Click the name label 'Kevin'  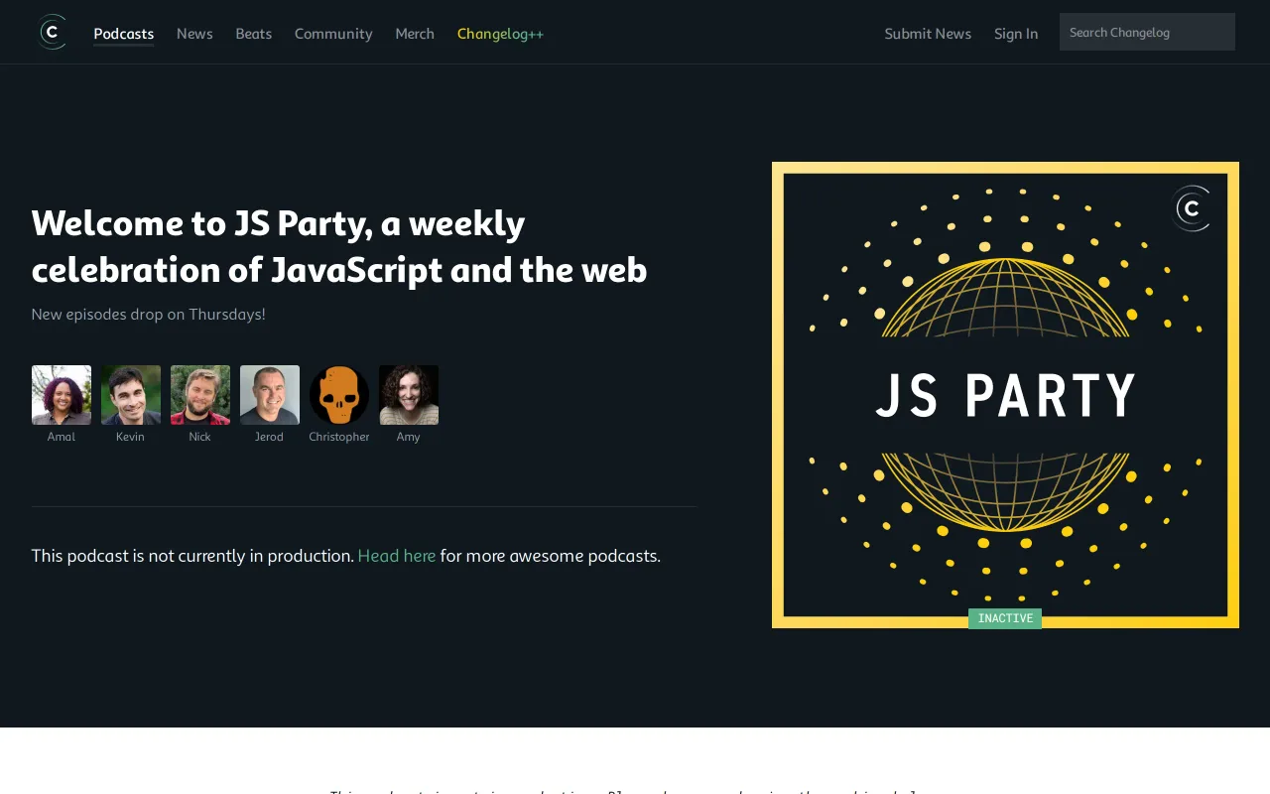130,437
